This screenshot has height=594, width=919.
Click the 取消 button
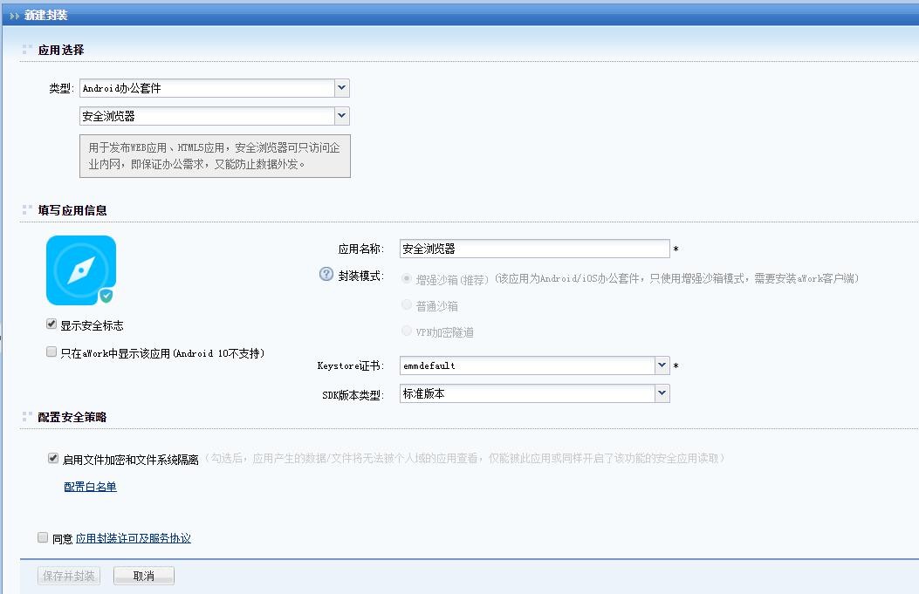coord(144,576)
